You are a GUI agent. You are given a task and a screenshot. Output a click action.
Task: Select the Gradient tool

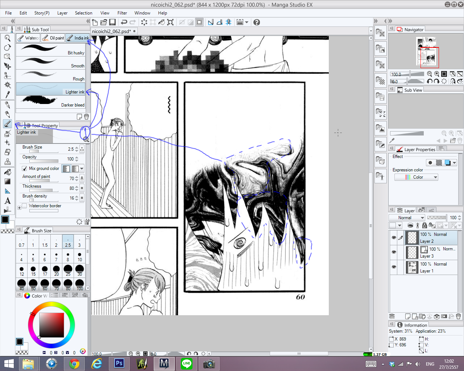(x=7, y=182)
